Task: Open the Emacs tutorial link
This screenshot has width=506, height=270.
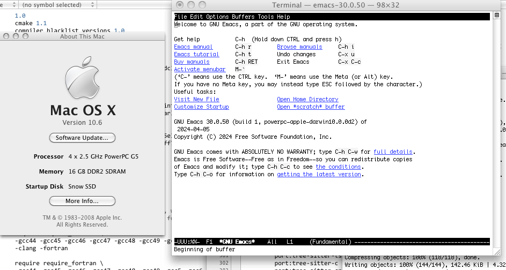Action: point(196,54)
